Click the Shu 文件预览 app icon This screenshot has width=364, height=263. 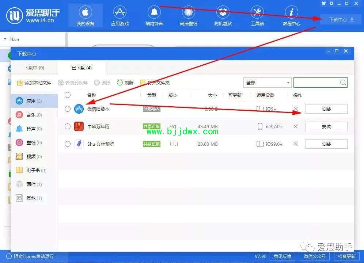coord(79,144)
